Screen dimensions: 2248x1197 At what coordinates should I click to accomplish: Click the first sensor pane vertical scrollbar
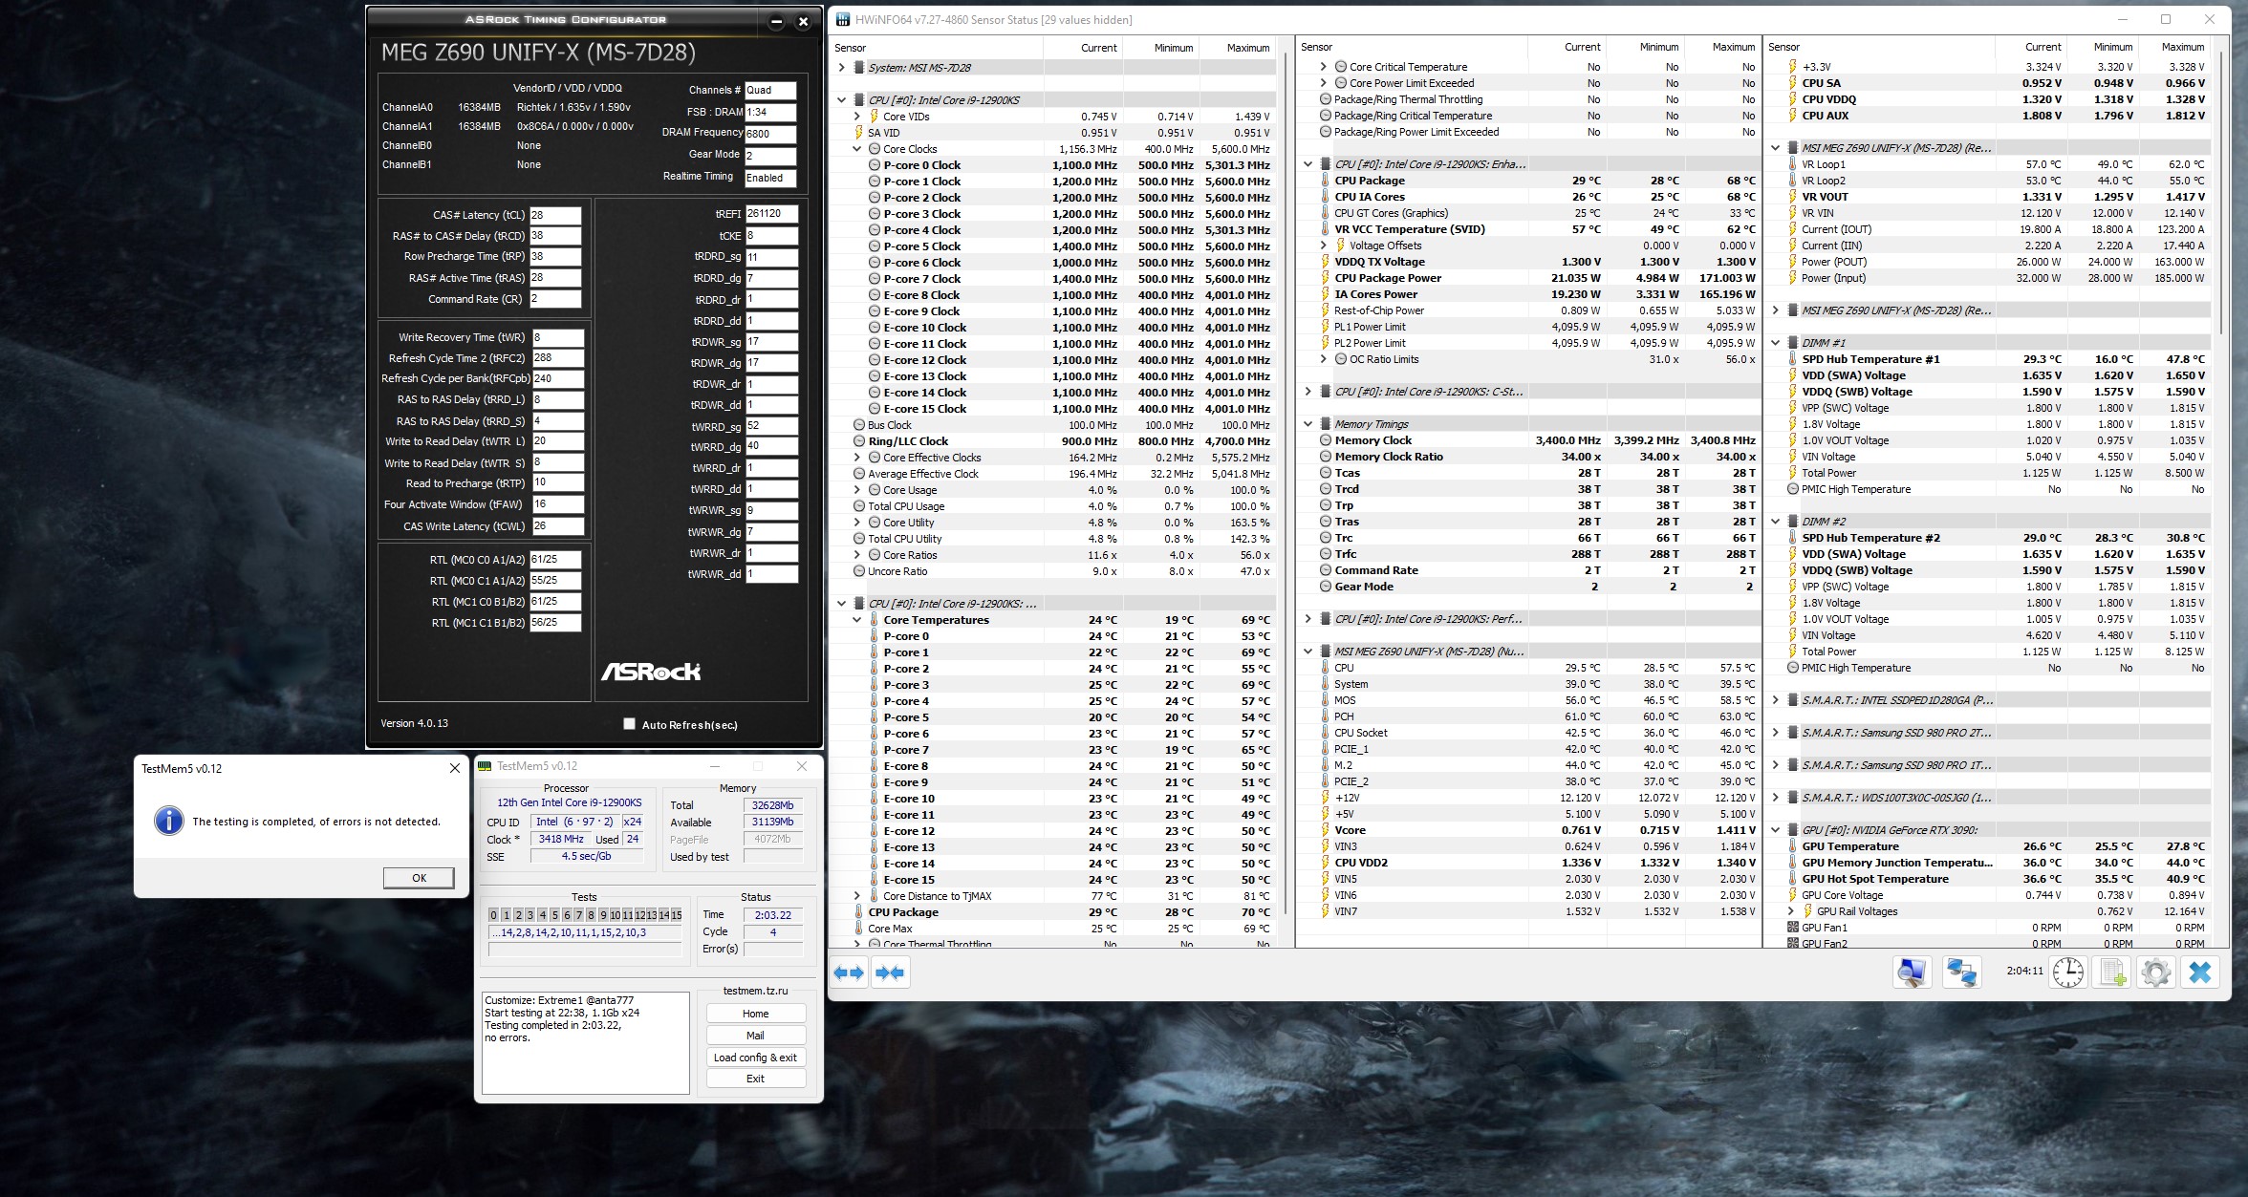tap(1286, 478)
